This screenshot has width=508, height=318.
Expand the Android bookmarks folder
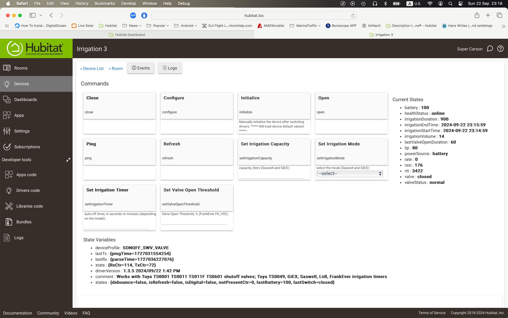[x=185, y=26]
